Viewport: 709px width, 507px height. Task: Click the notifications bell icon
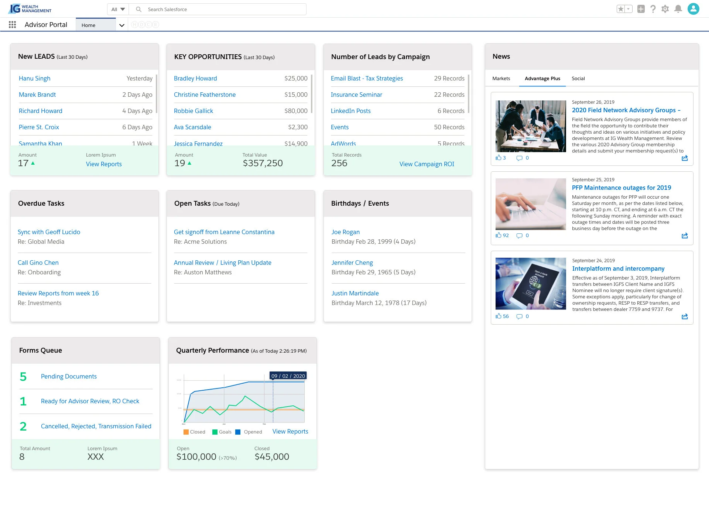[x=678, y=9]
